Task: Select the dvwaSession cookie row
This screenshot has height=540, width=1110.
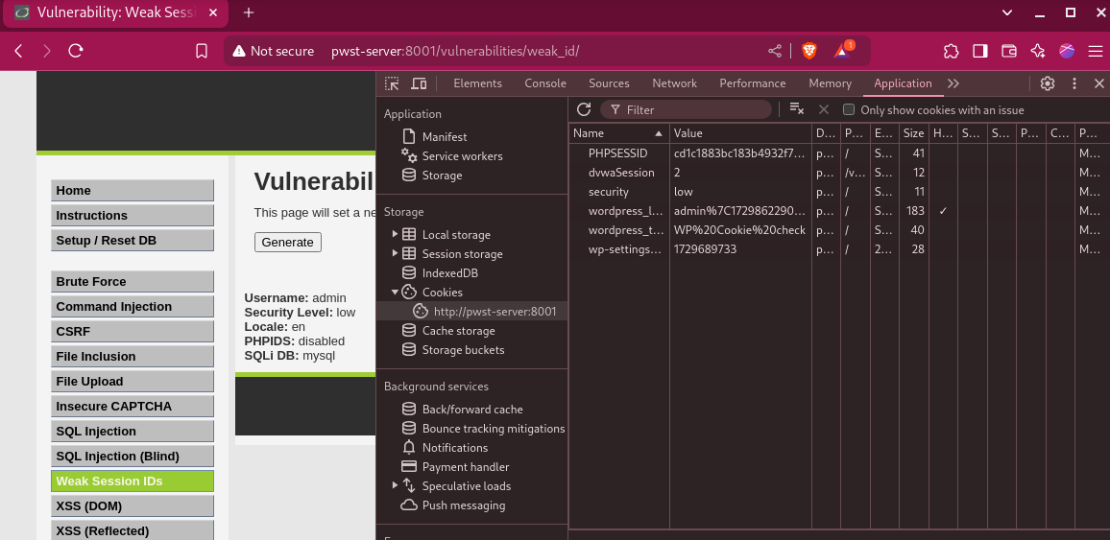Action: [x=621, y=173]
